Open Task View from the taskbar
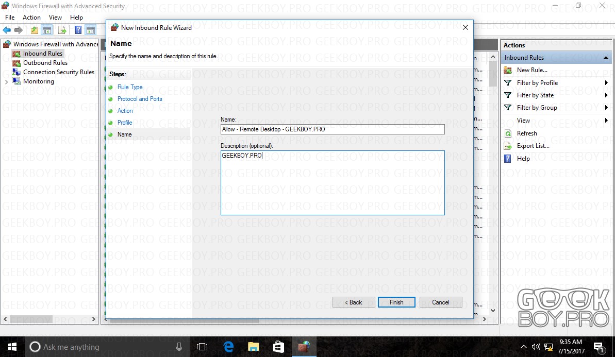Image resolution: width=615 pixels, height=357 pixels. (x=202, y=347)
